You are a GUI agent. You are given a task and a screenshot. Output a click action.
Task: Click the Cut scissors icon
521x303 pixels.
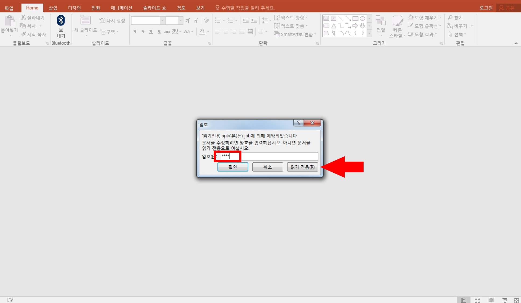click(x=23, y=18)
